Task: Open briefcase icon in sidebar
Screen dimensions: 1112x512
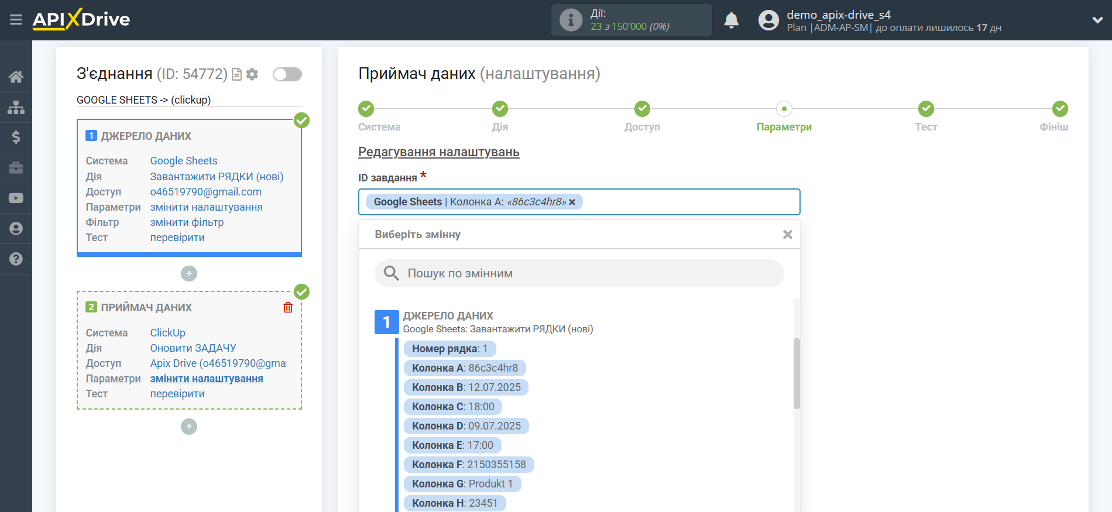Action: click(16, 168)
